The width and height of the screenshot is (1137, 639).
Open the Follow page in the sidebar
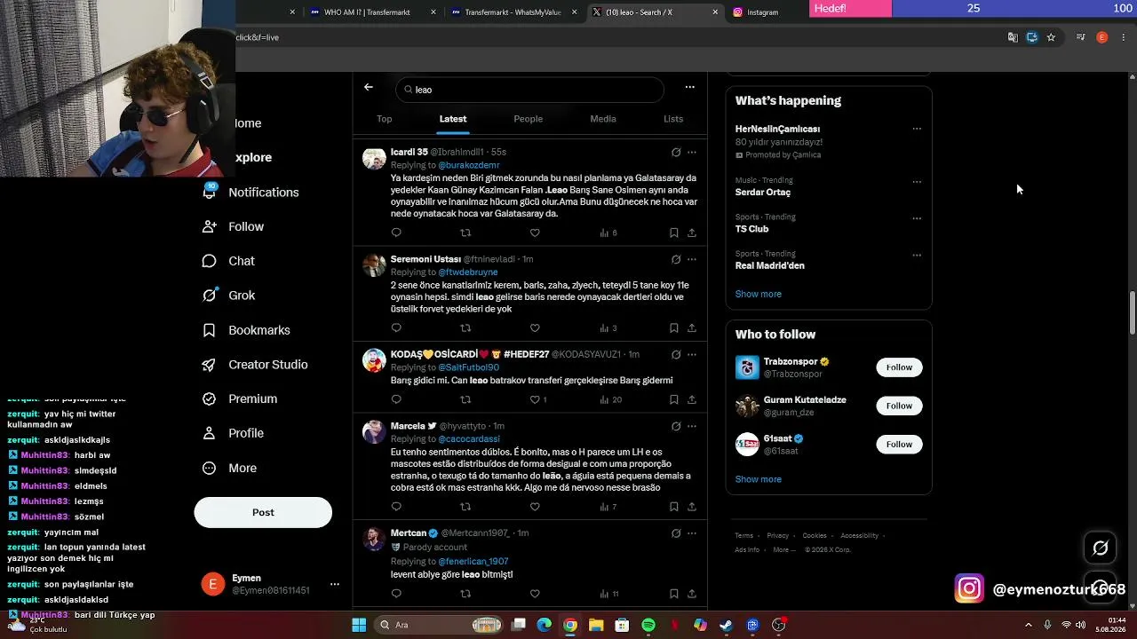(x=234, y=227)
